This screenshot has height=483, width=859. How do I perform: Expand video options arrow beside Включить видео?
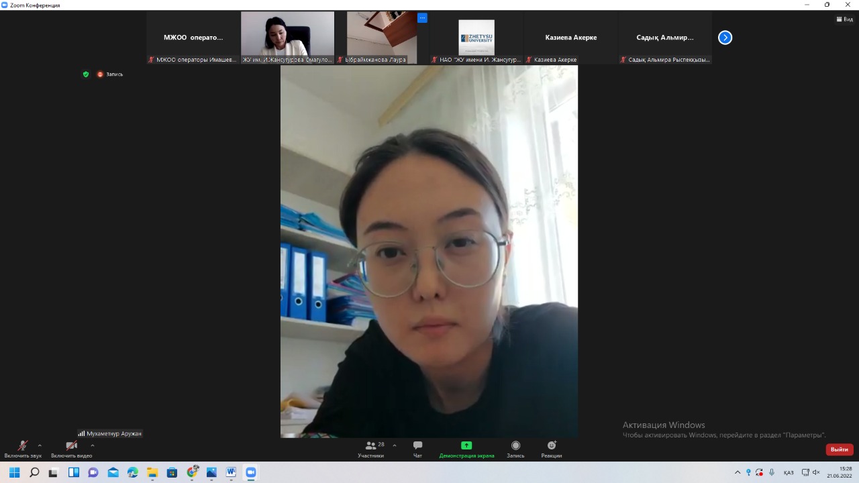coord(93,445)
